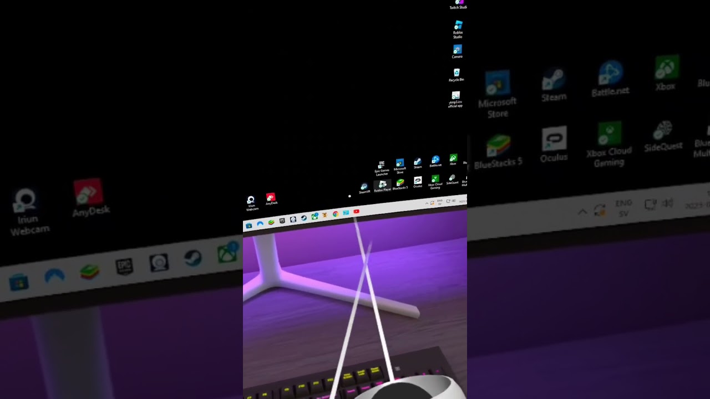Launch Battle.net desktop shortcut in sharp center view
The image size is (710, 399).
coord(435,161)
